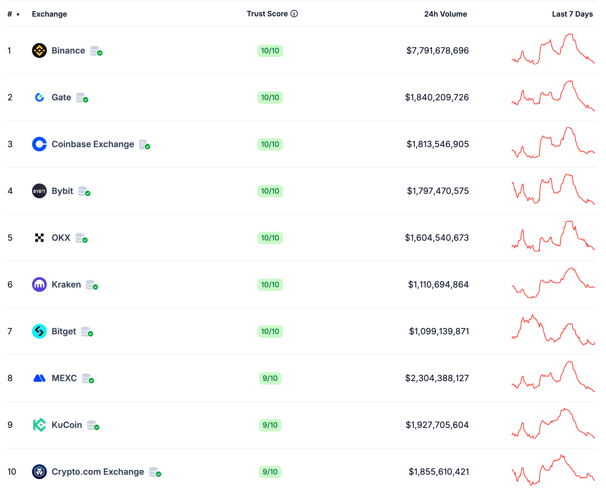This screenshot has width=606, height=492.
Task: Open the Crypto.com Exchange link
Action: point(98,472)
